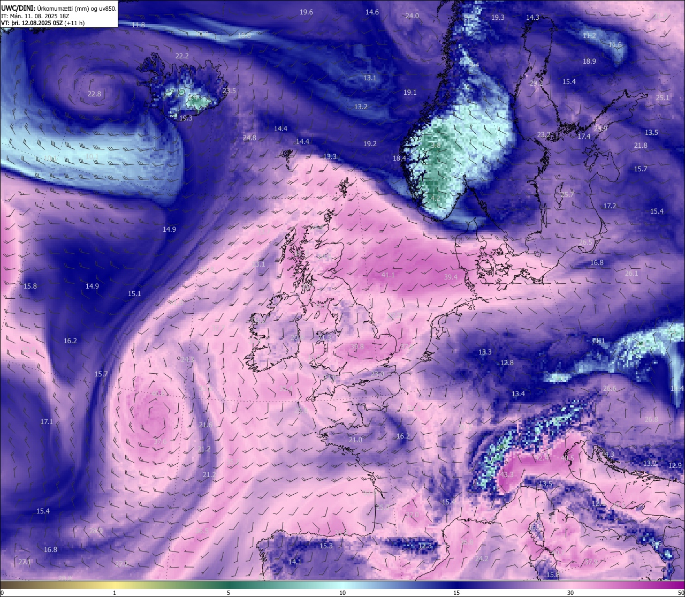Click the map value 12.8
Image resolution: width=685 pixels, height=597 pixels.
pos(507,362)
